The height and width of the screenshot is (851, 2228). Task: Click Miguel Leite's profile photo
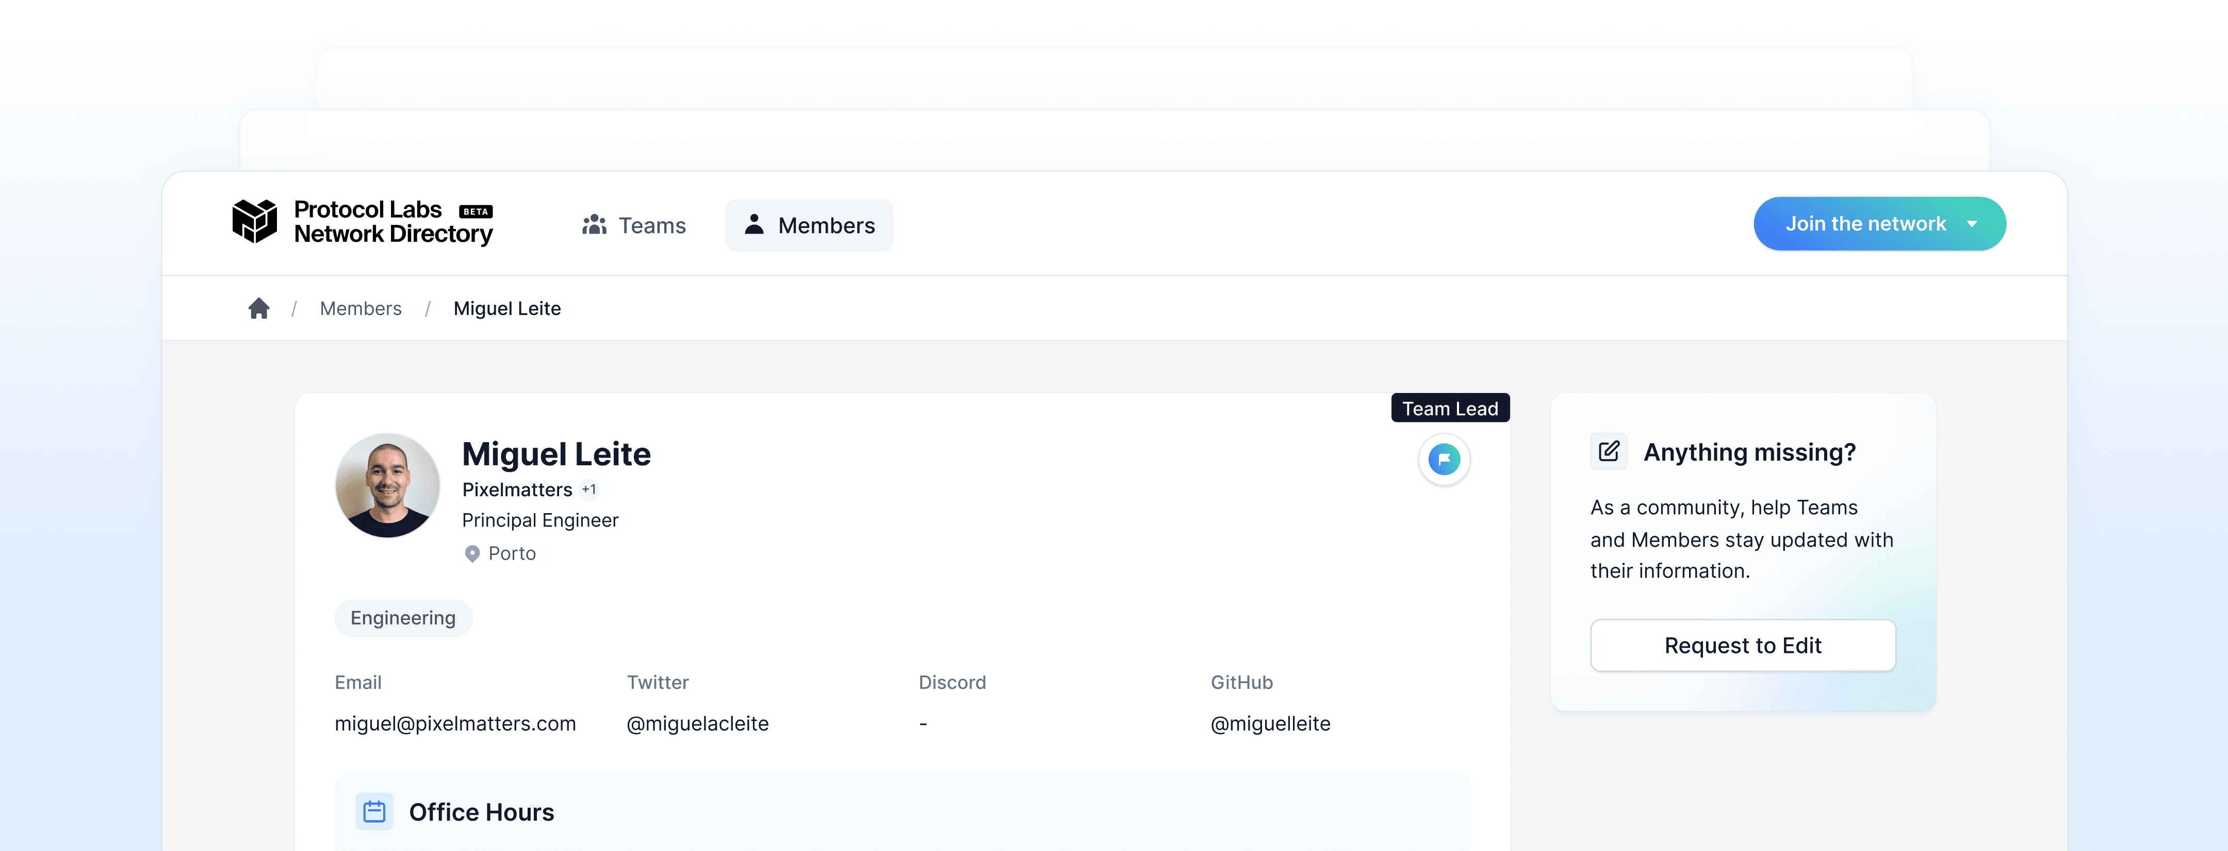[x=387, y=486]
